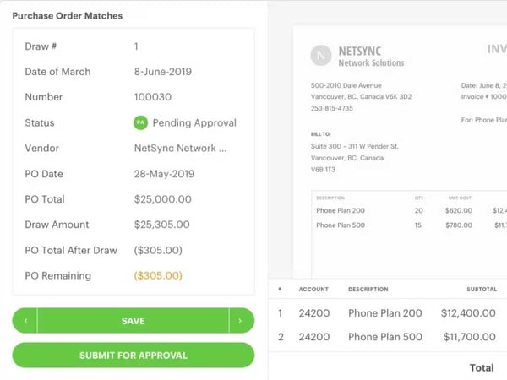Select the Pending Approval status text
Viewport: 507px width, 380px height.
194,122
